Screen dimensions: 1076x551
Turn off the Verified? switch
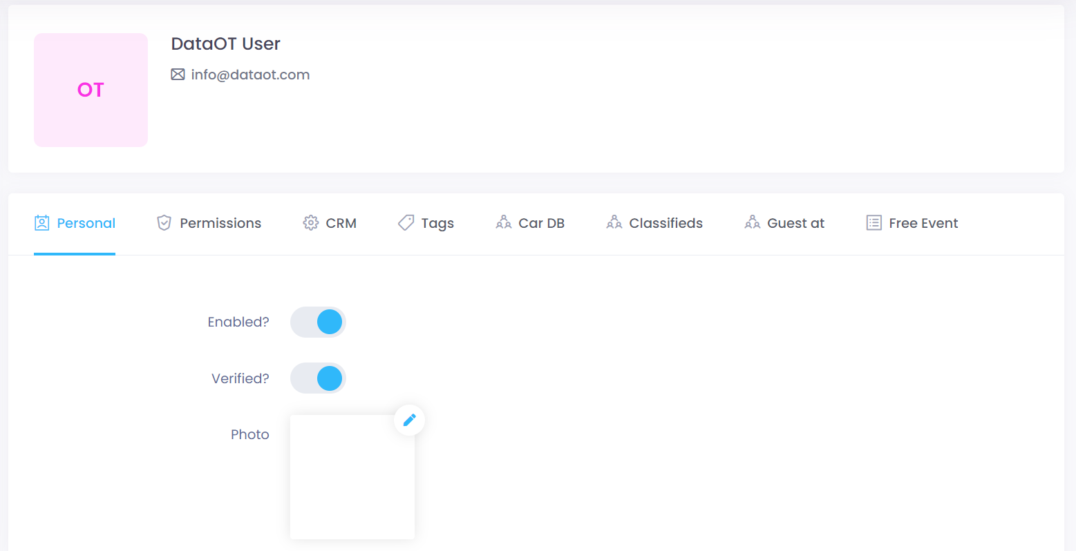point(318,378)
